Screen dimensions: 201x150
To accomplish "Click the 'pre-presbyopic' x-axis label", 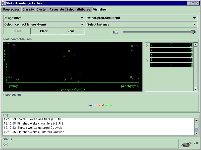I will [73, 89].
